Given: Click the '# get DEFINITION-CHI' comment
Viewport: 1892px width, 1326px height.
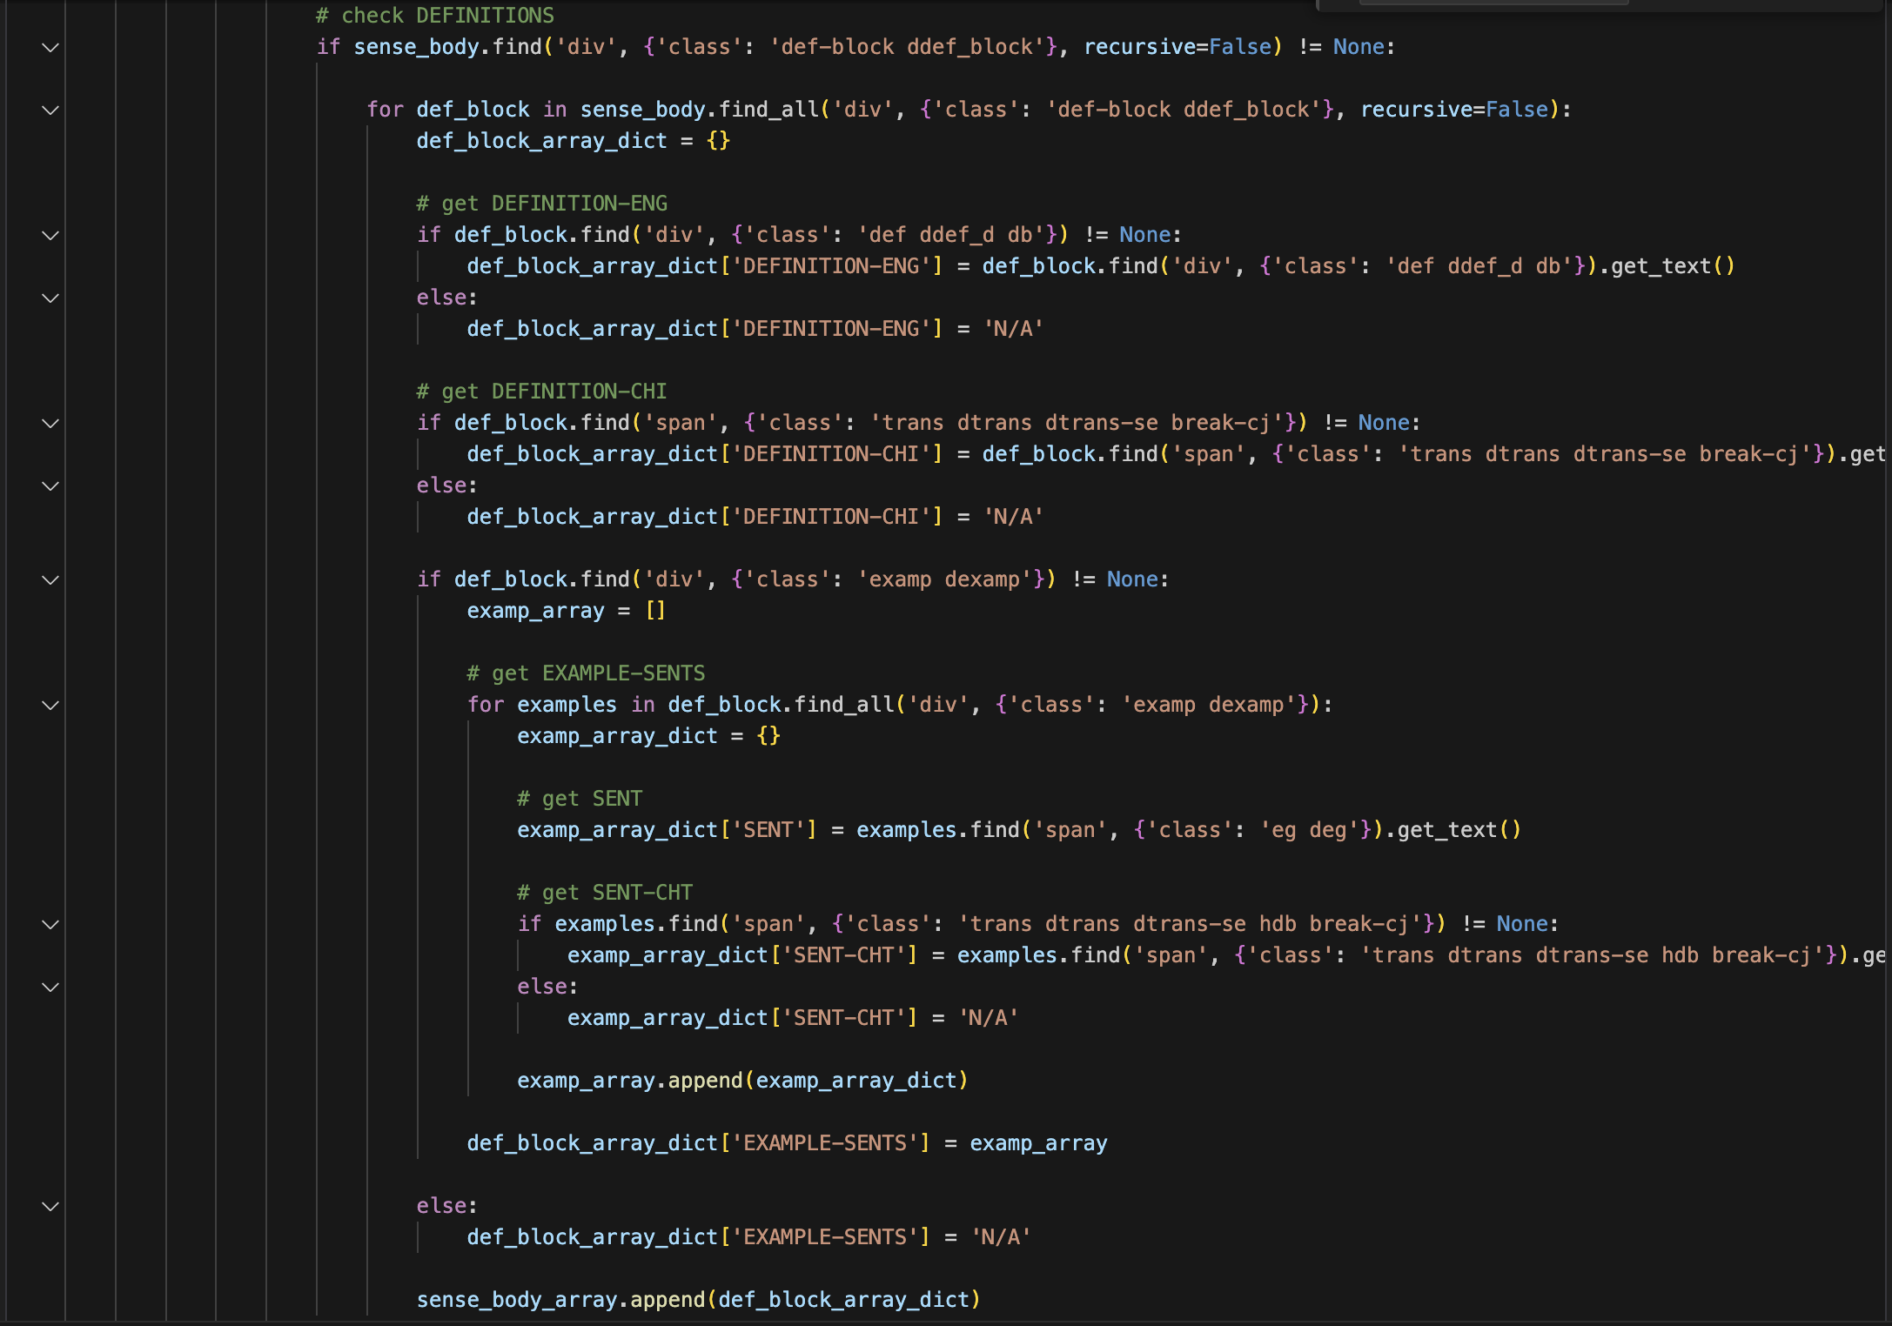Looking at the screenshot, I should click(541, 392).
